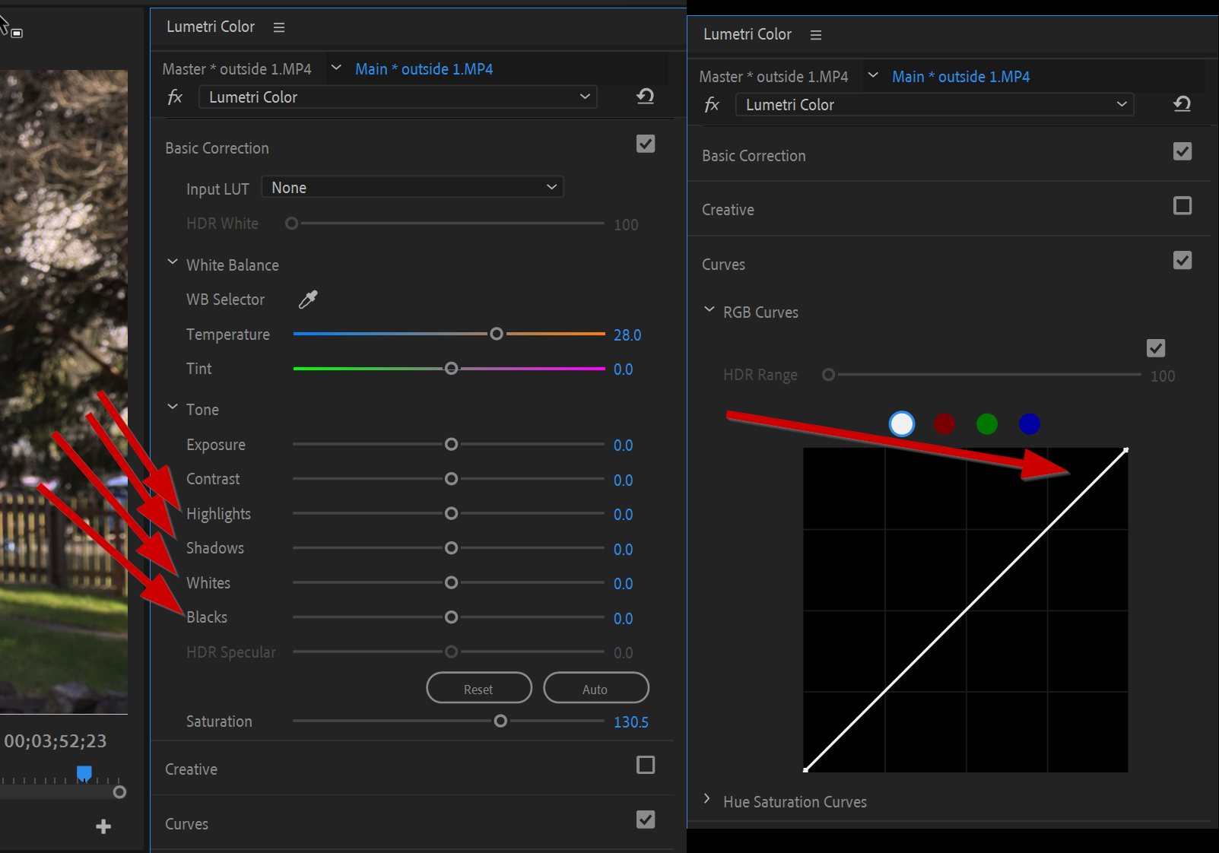Uncheck the Curves section checkbox
The image size is (1219, 853).
tap(1182, 260)
